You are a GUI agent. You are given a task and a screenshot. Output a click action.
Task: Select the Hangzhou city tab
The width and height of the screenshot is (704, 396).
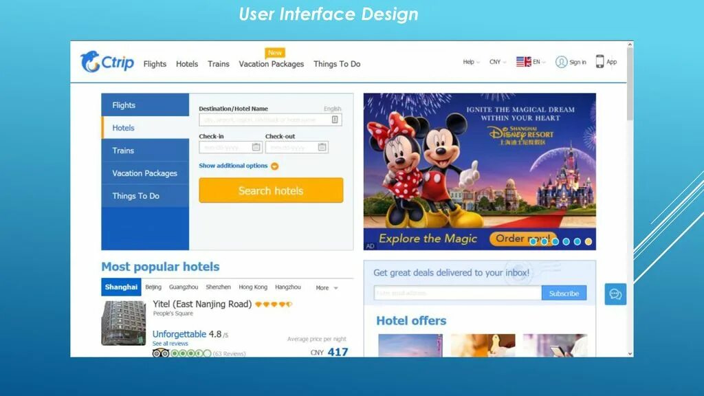[x=288, y=287]
